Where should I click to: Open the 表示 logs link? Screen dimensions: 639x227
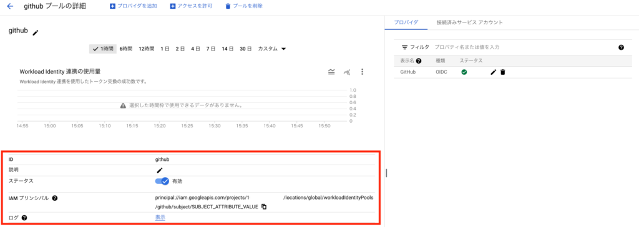coord(160,218)
